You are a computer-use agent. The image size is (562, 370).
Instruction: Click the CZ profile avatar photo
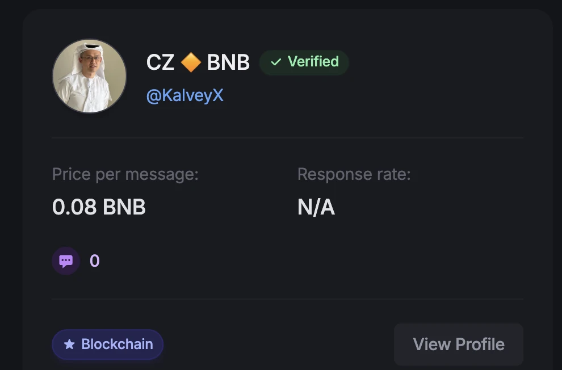point(89,76)
